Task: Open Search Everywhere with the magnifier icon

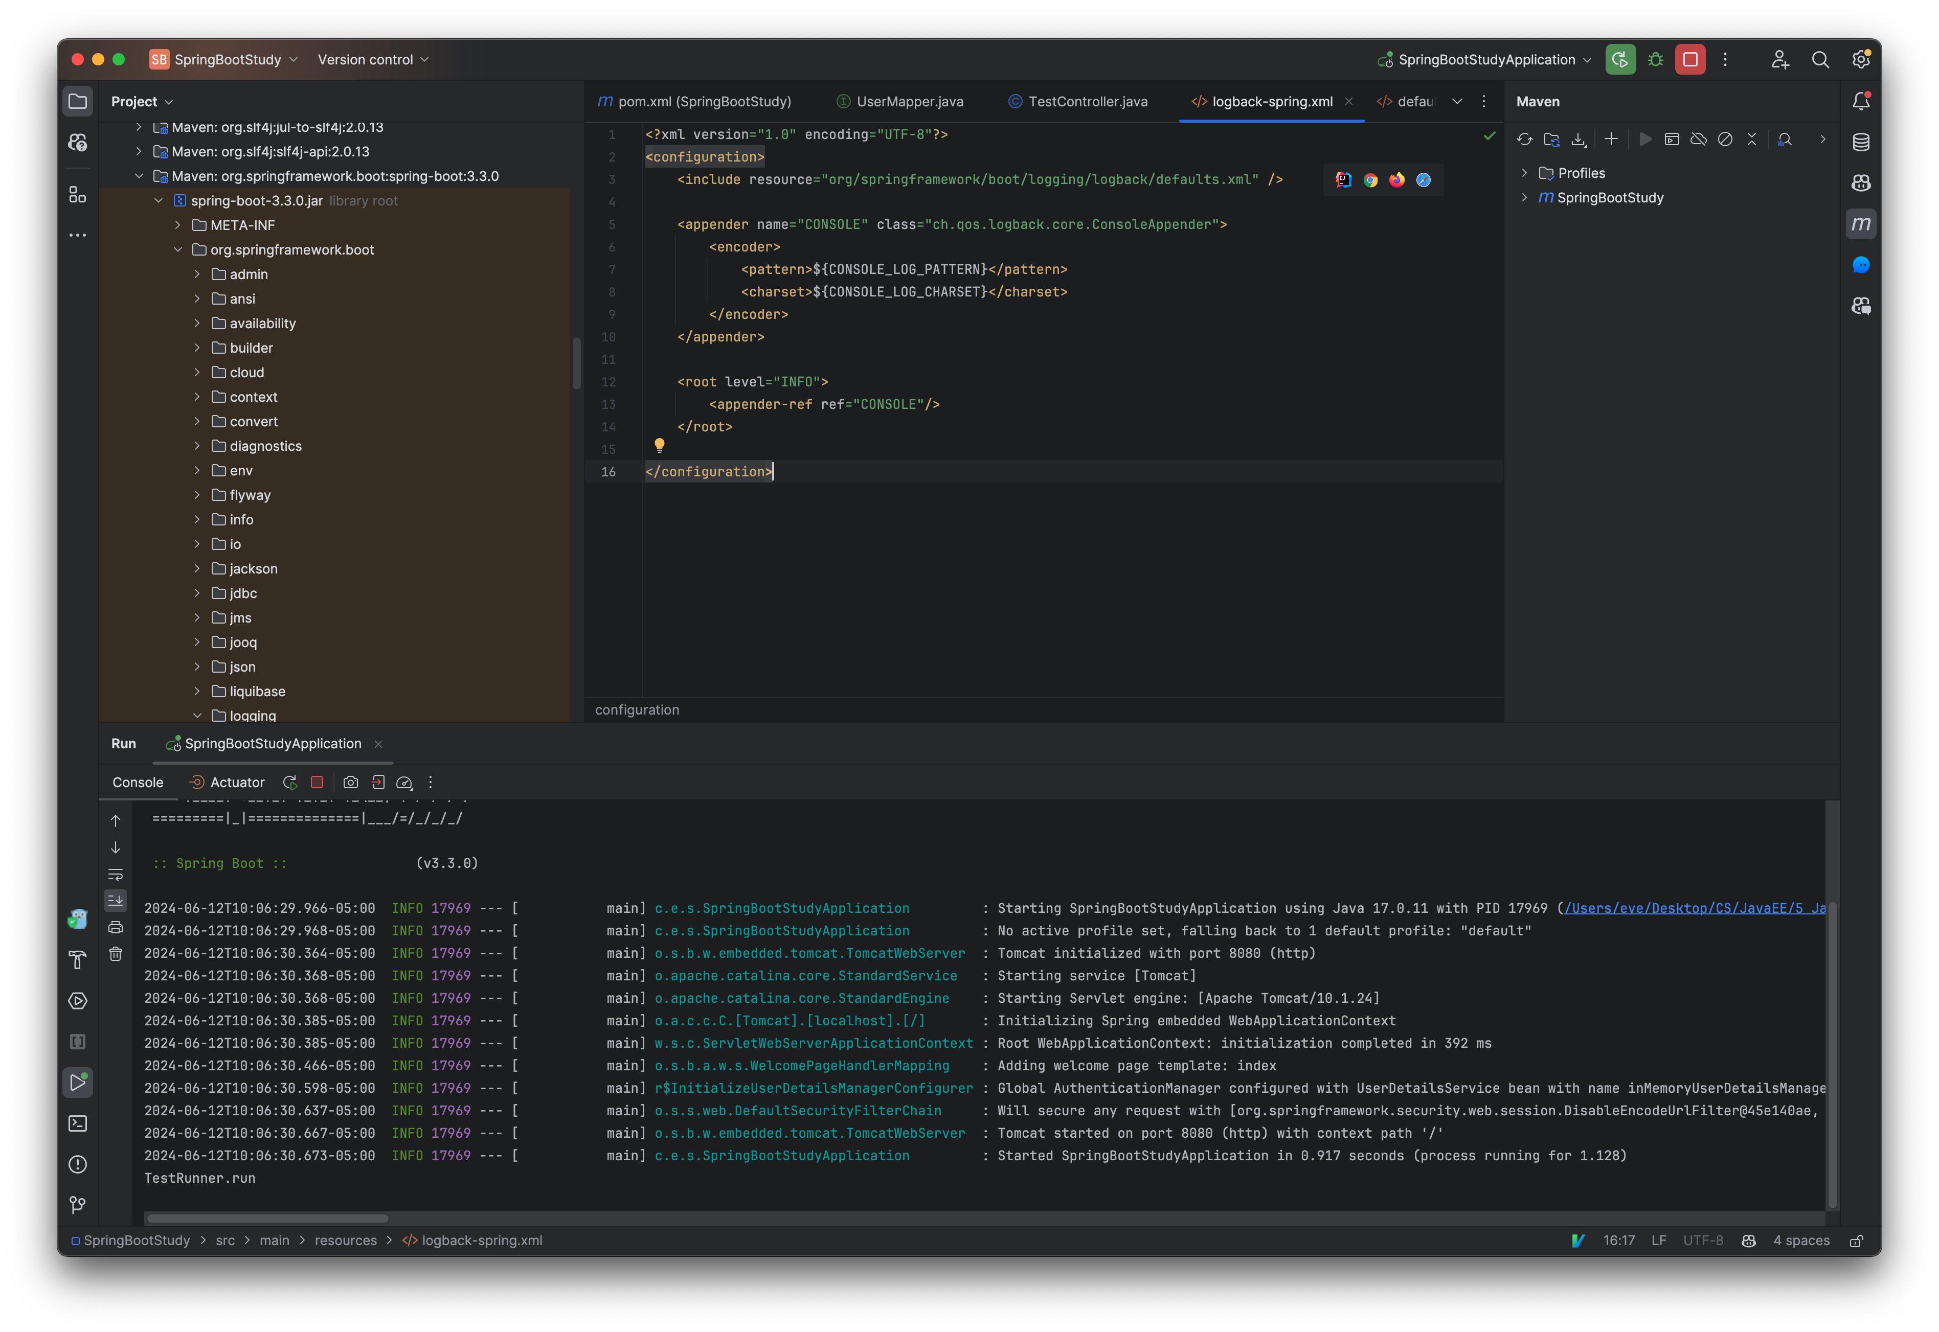Action: [1820, 59]
